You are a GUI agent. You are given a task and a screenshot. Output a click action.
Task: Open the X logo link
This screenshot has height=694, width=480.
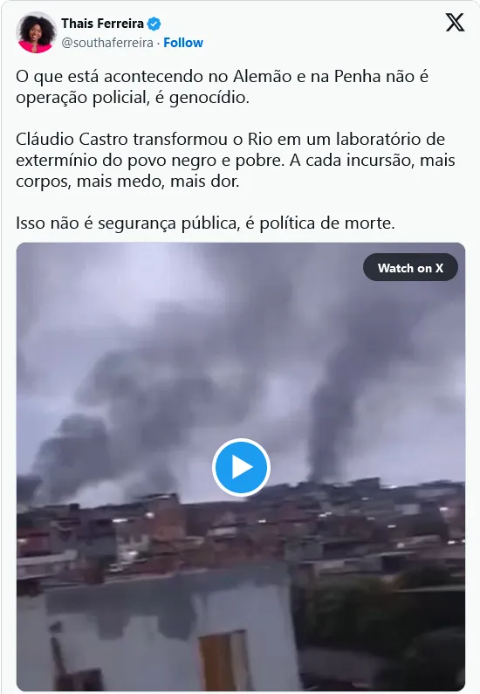455,23
